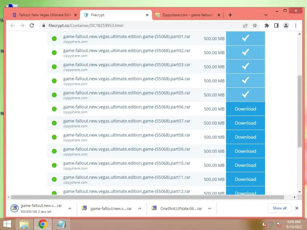Image resolution: width=307 pixels, height=230 pixels.
Task: Open the notepad-like taskbar app
Action: tap(61, 224)
